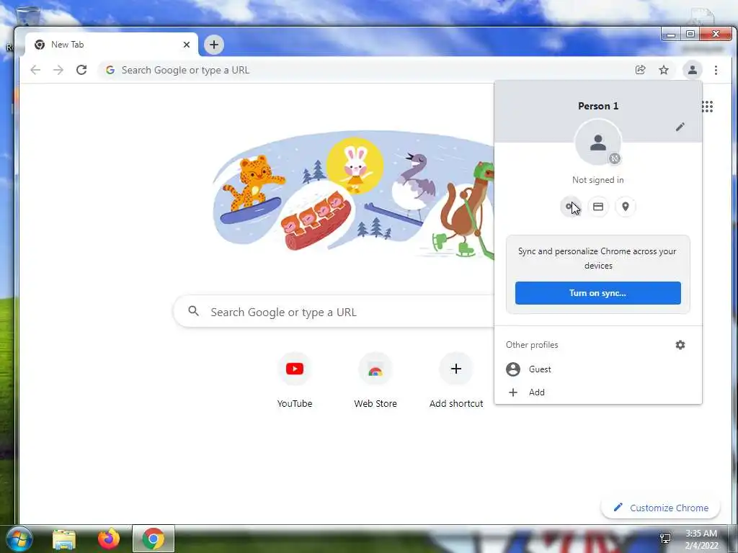The width and height of the screenshot is (738, 553).
Task: Reload the page
Action: [81, 70]
